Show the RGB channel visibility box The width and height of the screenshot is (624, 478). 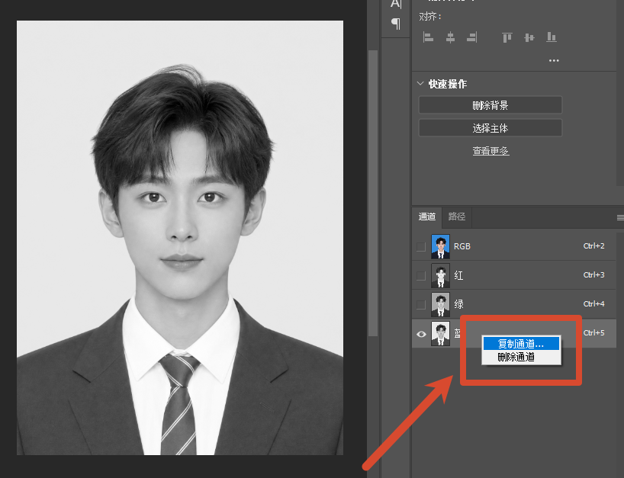coord(420,246)
